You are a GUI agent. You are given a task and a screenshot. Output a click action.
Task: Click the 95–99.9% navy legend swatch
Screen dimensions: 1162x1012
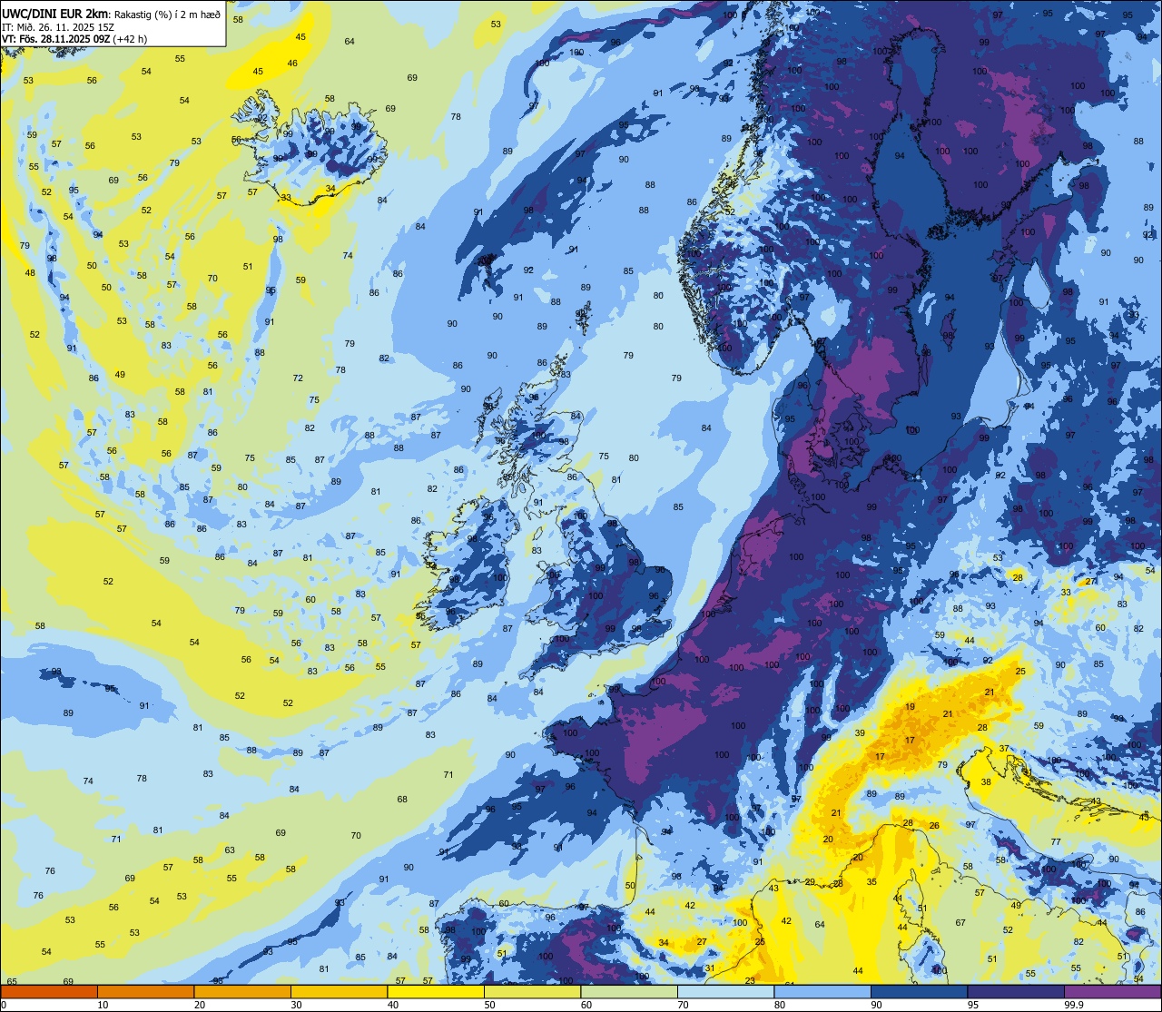[x=1016, y=991]
